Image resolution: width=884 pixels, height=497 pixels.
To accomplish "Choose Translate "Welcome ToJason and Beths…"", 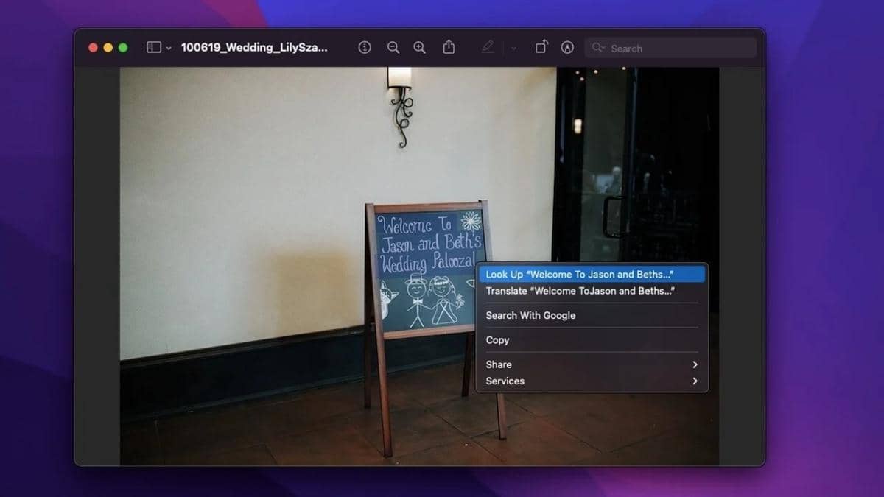I will click(x=592, y=291).
